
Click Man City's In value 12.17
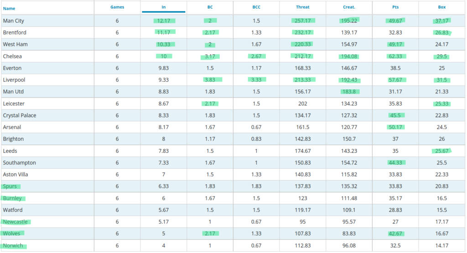pyautogui.click(x=164, y=21)
